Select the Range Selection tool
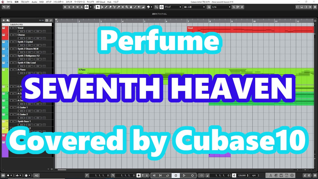The width and height of the screenshot is (318, 179). (102, 7)
